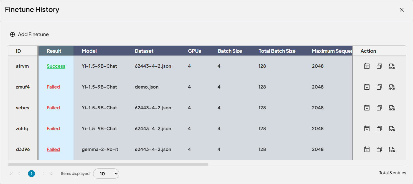Image resolution: width=413 pixels, height=184 pixels.
Task: Open JSON file icon for d3396 row
Action: (392, 149)
